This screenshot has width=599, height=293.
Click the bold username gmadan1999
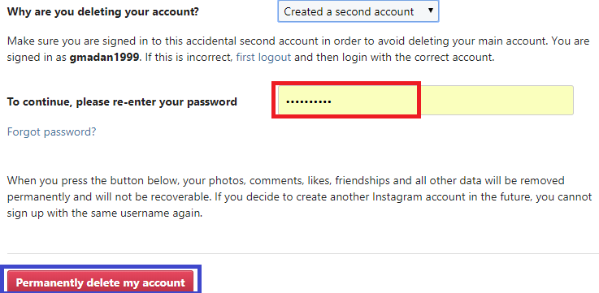pyautogui.click(x=103, y=58)
